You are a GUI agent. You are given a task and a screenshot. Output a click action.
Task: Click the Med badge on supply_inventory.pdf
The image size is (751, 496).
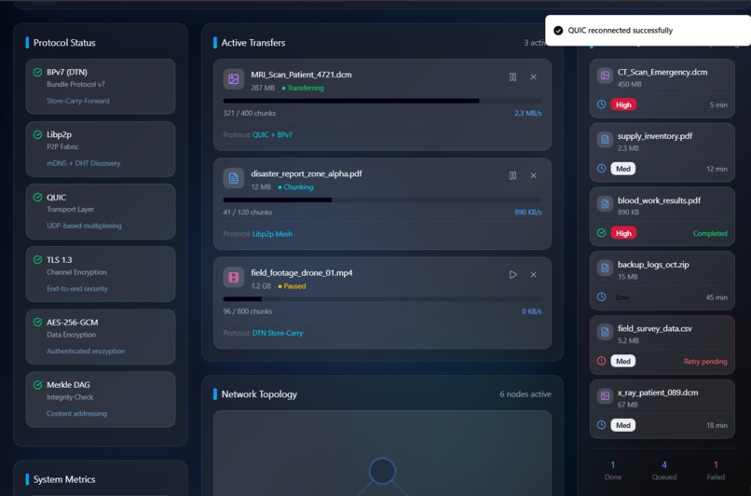(623, 169)
